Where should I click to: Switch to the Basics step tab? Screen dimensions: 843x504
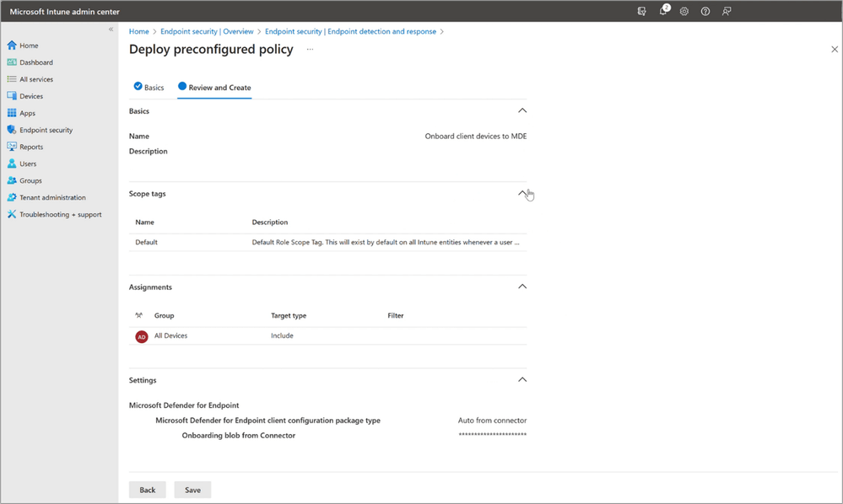pos(149,87)
